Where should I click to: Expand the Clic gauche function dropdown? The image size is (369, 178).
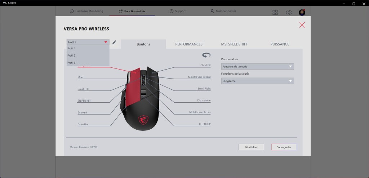click(257, 81)
